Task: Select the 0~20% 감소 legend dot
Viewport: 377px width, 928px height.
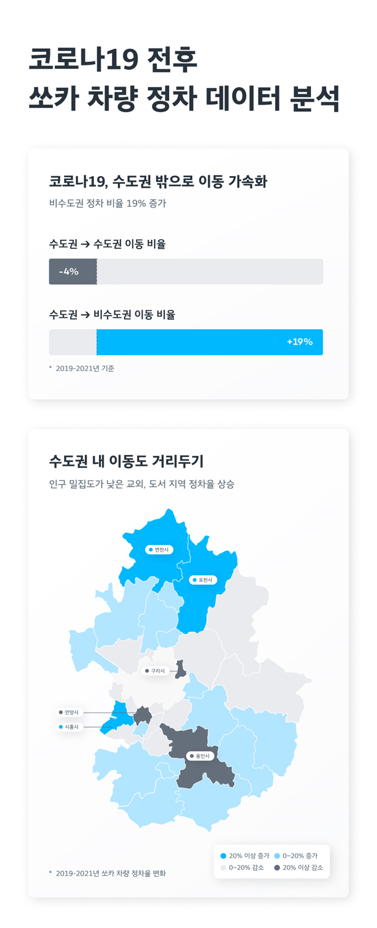Action: tap(223, 868)
